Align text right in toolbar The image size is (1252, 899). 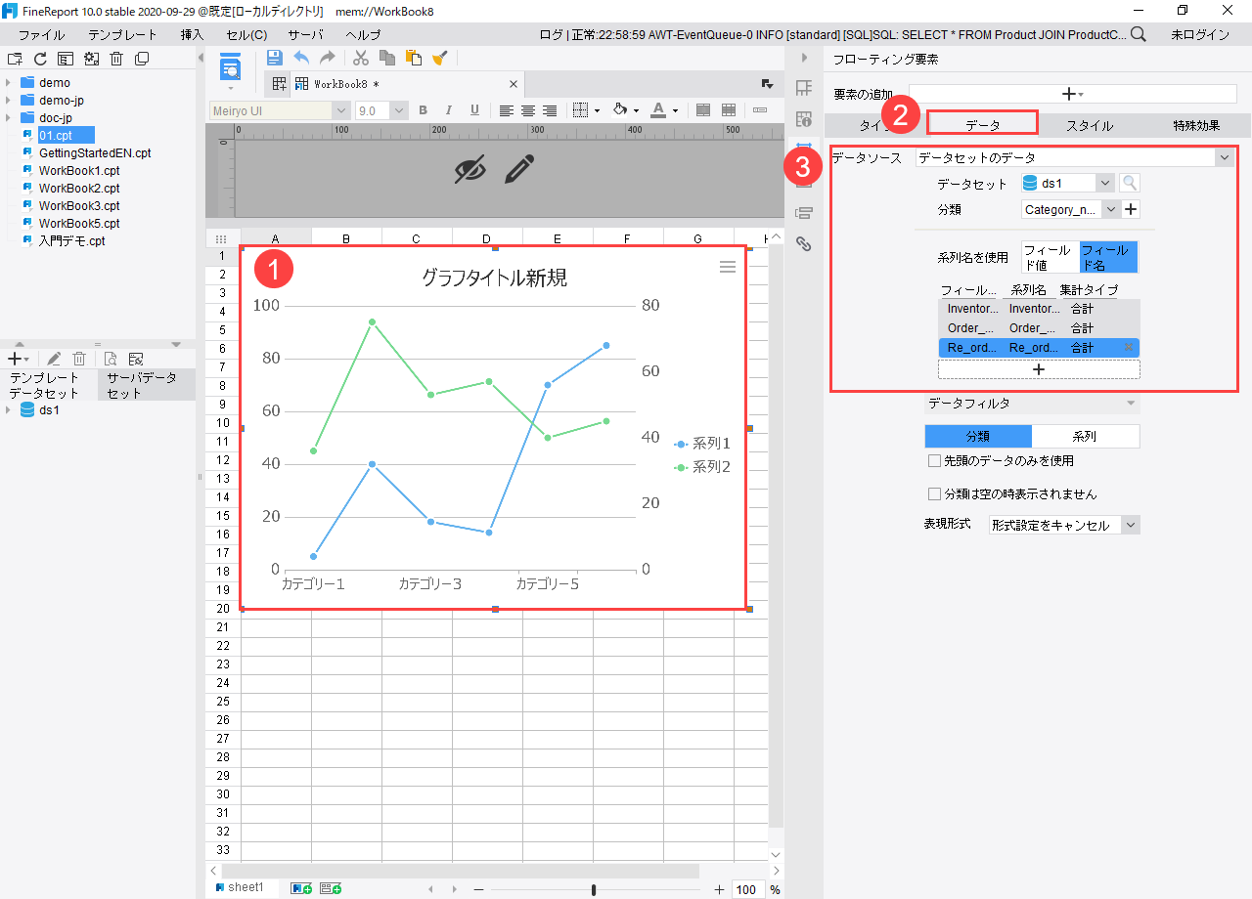[550, 110]
